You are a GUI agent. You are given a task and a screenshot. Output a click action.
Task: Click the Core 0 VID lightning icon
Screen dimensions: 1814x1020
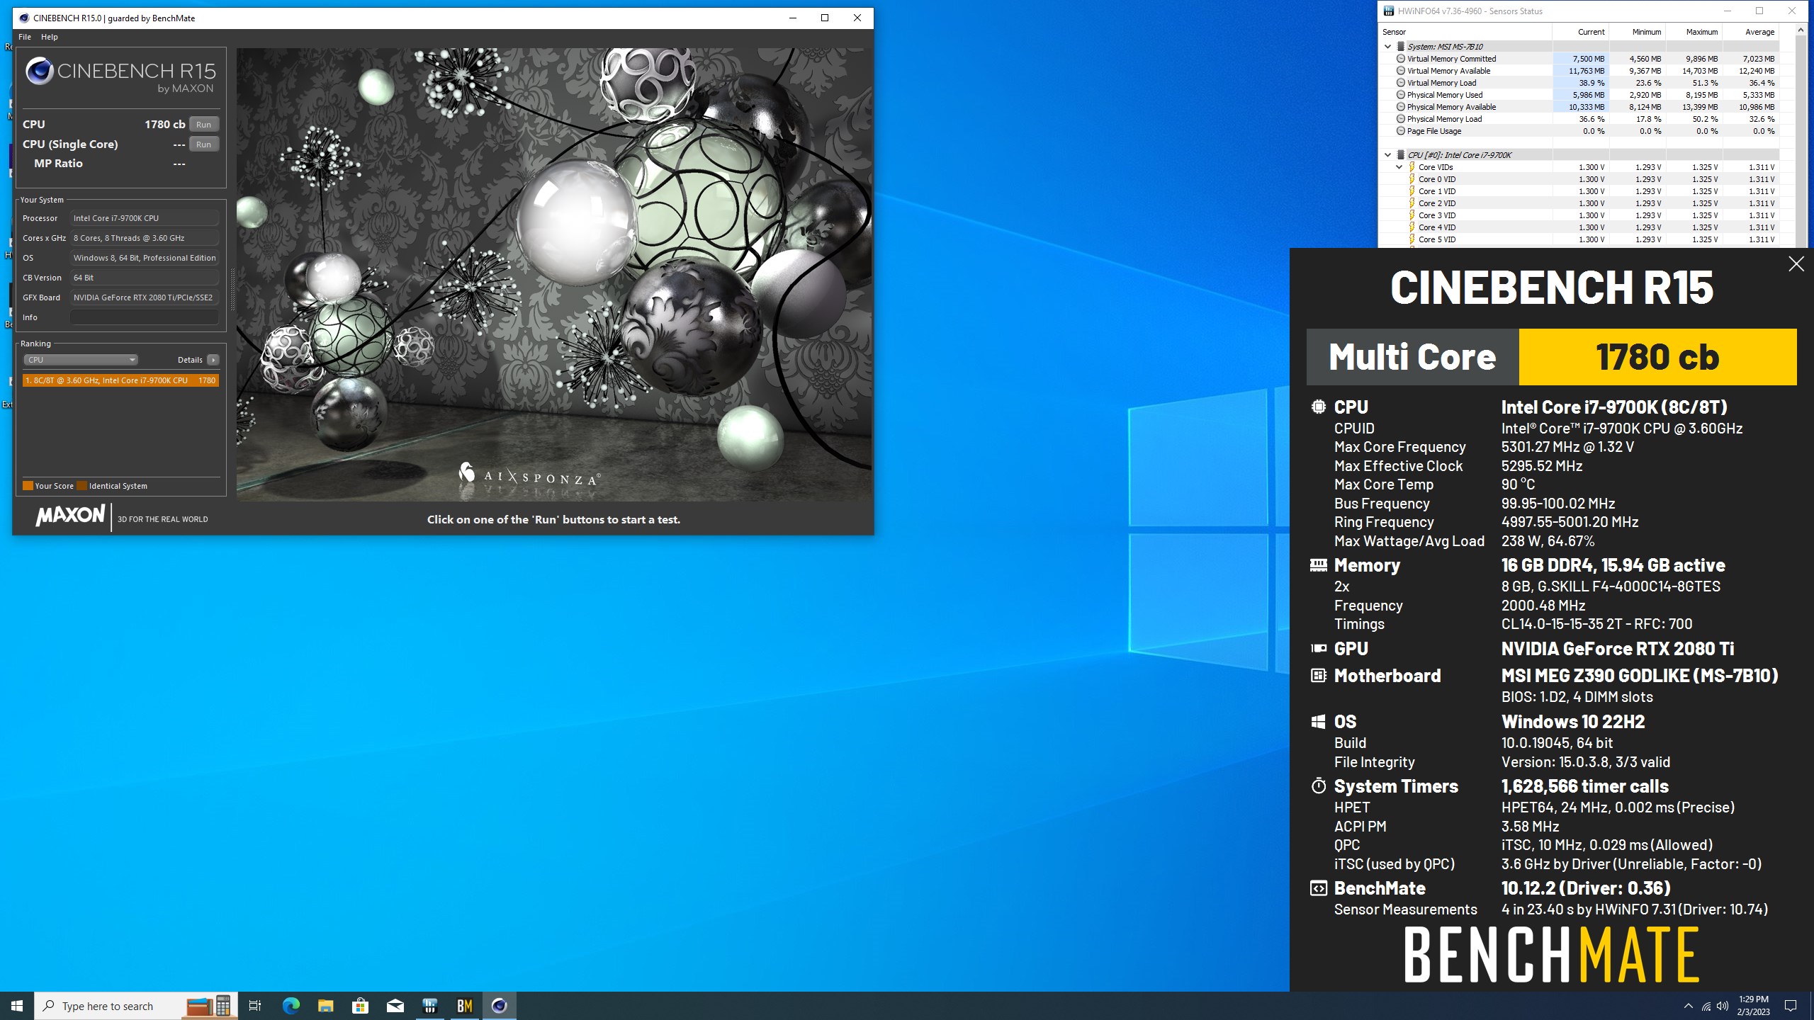tap(1412, 179)
